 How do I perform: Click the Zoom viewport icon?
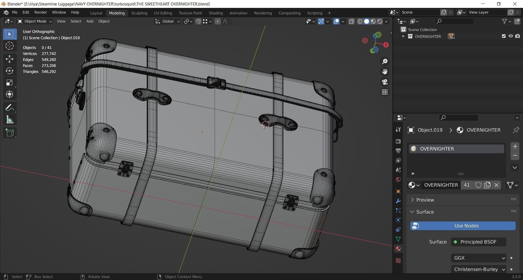(x=385, y=61)
